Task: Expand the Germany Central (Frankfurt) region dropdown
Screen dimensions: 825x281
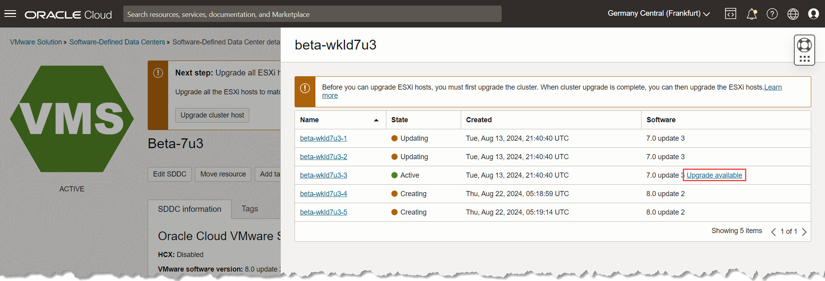Action: click(x=658, y=13)
